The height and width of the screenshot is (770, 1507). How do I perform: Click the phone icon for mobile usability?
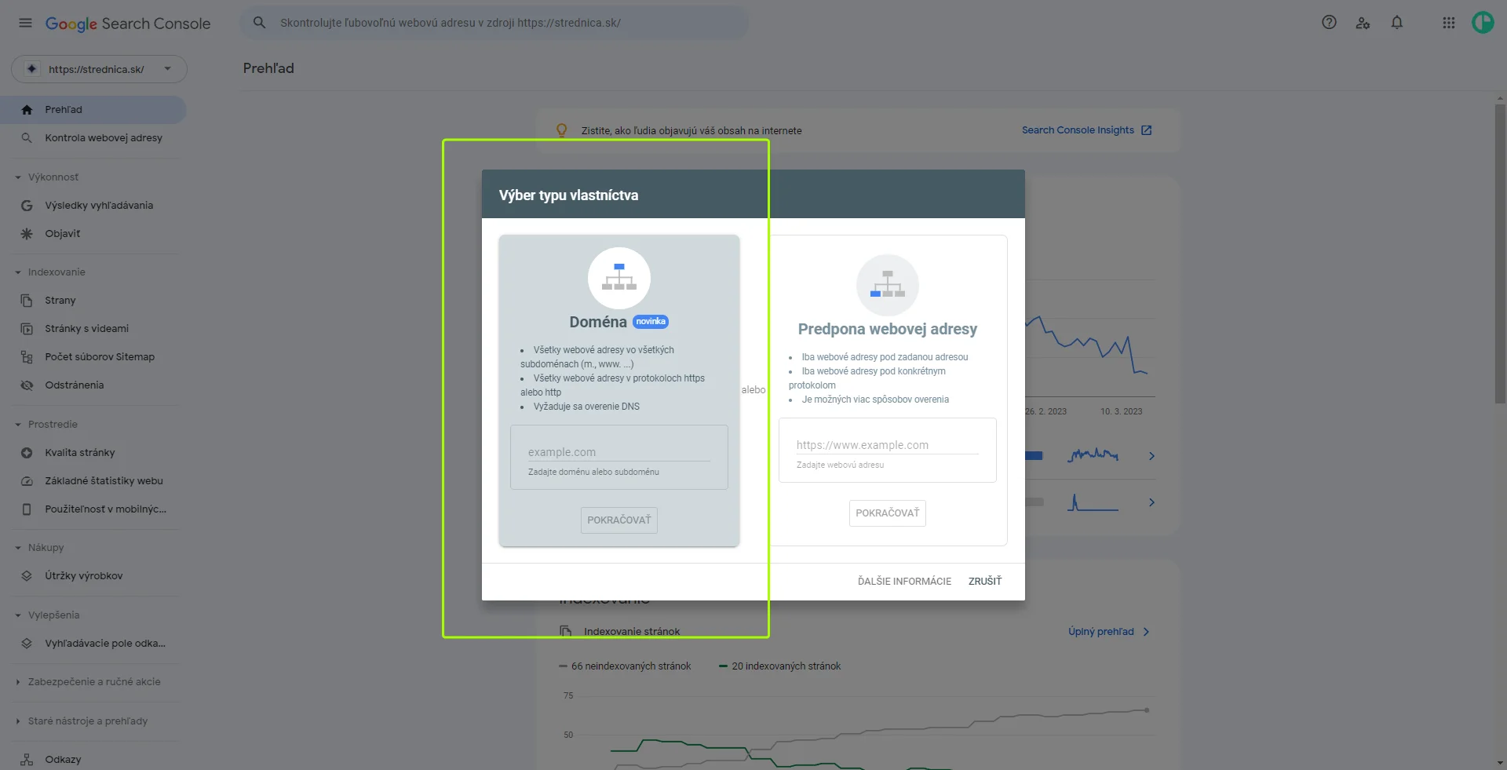click(27, 509)
